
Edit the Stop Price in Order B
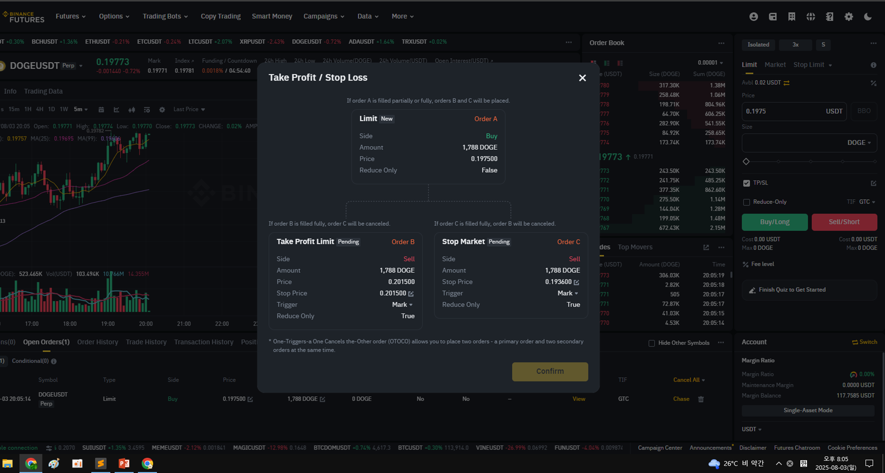click(x=411, y=294)
